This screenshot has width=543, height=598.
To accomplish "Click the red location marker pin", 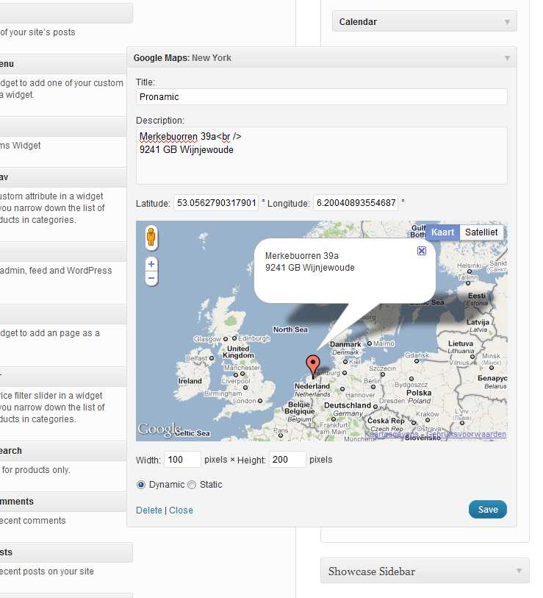I will click(313, 366).
